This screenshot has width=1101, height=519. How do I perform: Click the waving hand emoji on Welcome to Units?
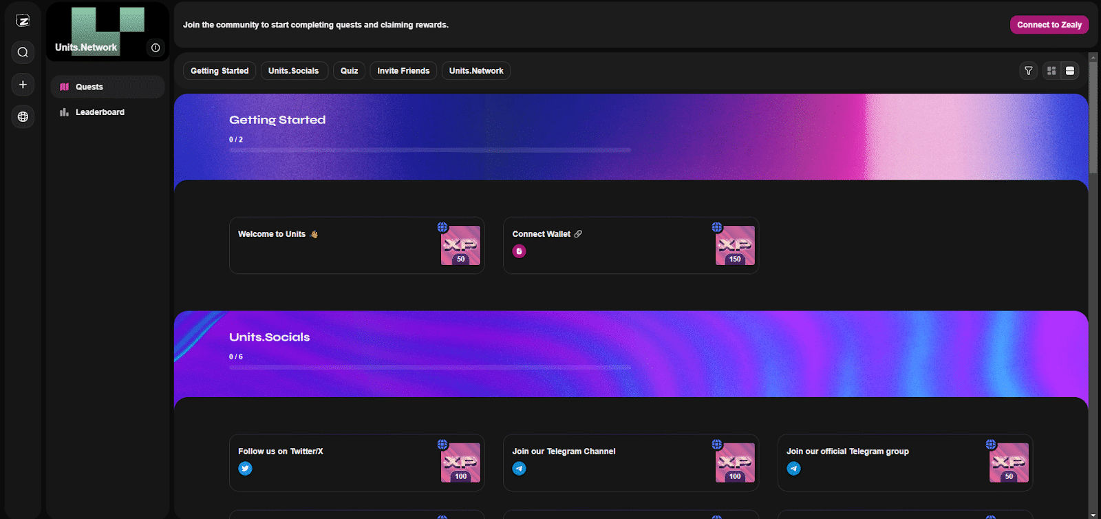pyautogui.click(x=314, y=234)
